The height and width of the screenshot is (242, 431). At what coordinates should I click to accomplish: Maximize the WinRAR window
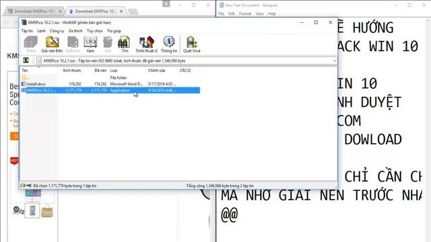(316, 22)
